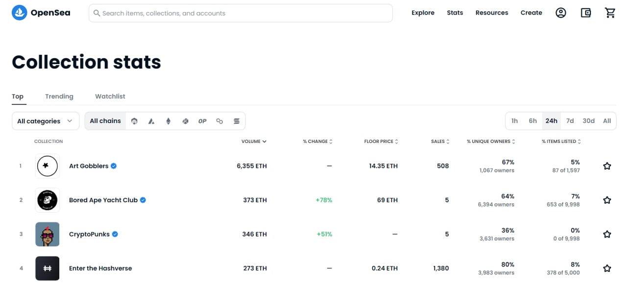Filter by Ethereum chain icon
627x287 pixels.
[x=169, y=121]
